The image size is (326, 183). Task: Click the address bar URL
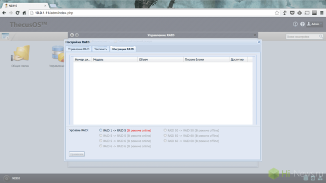click(x=54, y=13)
